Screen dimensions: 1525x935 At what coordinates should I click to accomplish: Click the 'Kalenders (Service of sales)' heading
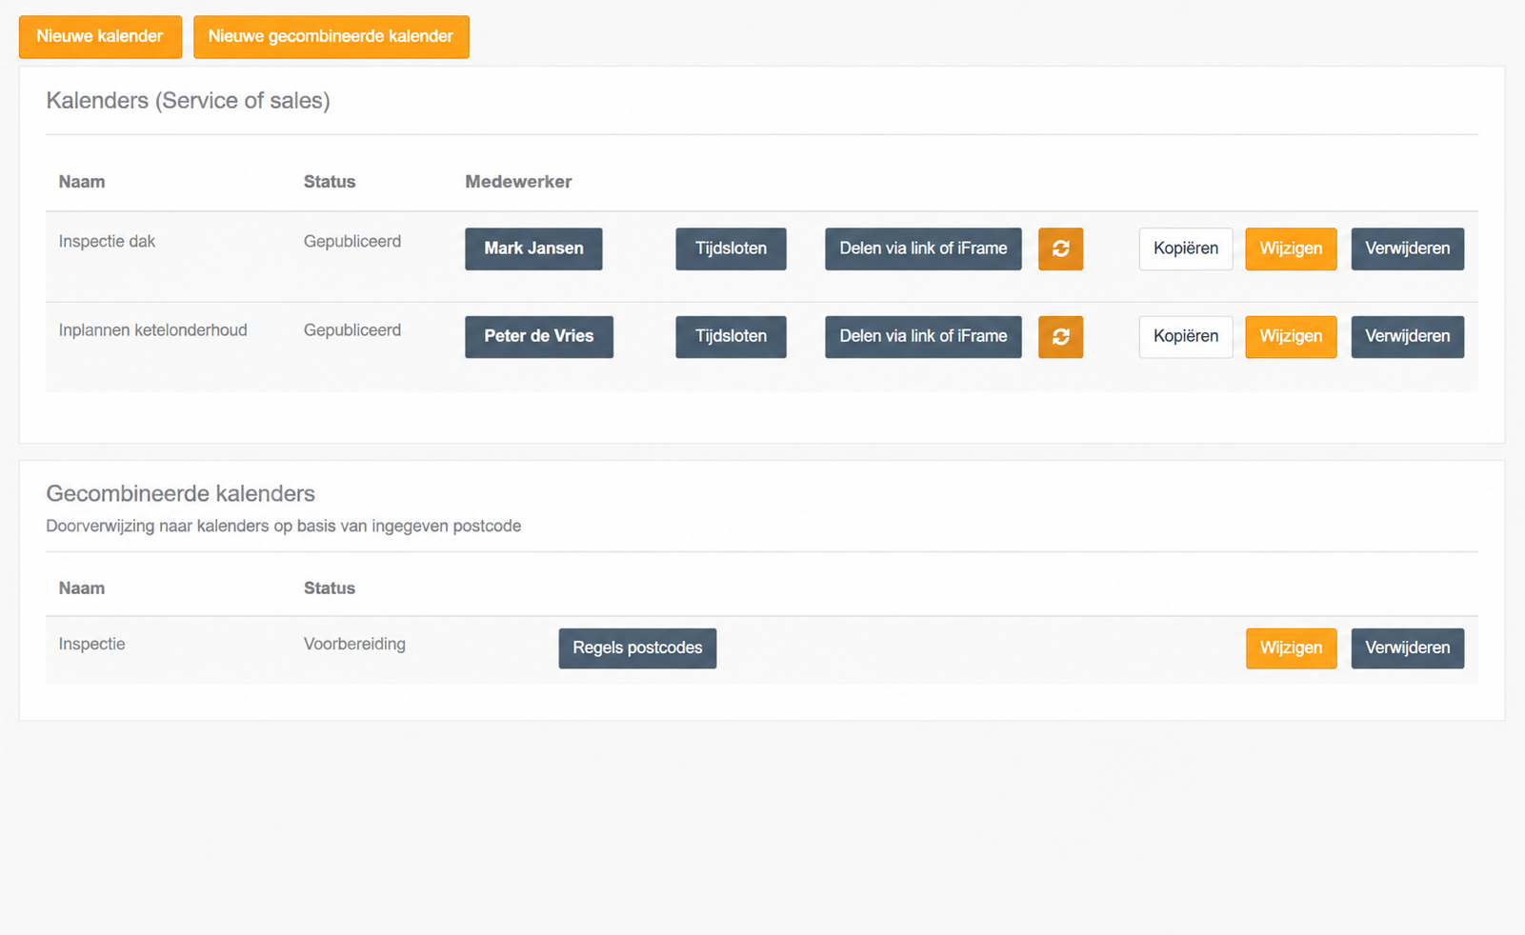tap(188, 101)
